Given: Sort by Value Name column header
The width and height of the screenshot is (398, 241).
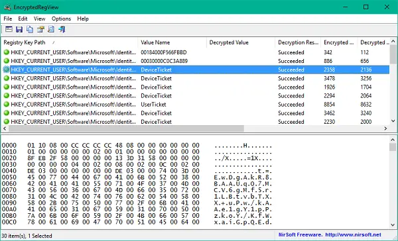Looking at the screenshot, I should 172,42.
